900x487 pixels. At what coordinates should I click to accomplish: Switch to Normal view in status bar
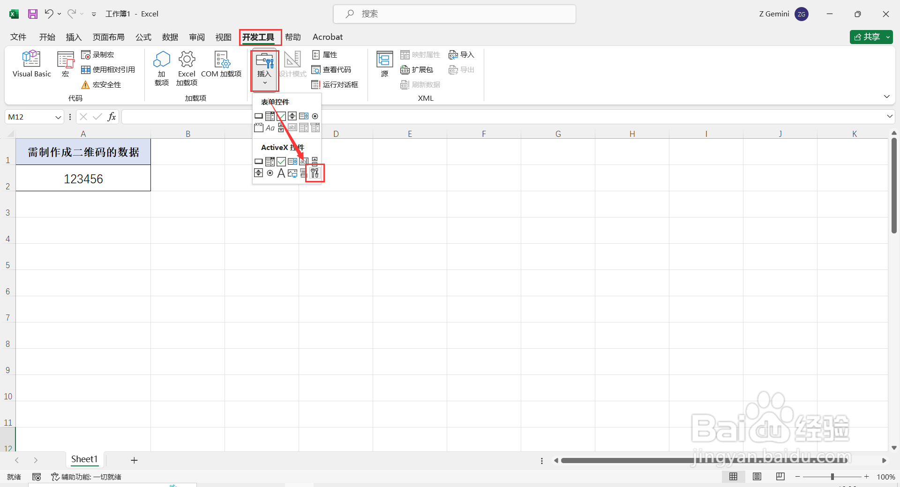pos(734,476)
